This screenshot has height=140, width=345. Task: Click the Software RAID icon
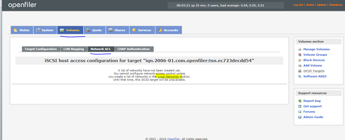tap(299, 76)
